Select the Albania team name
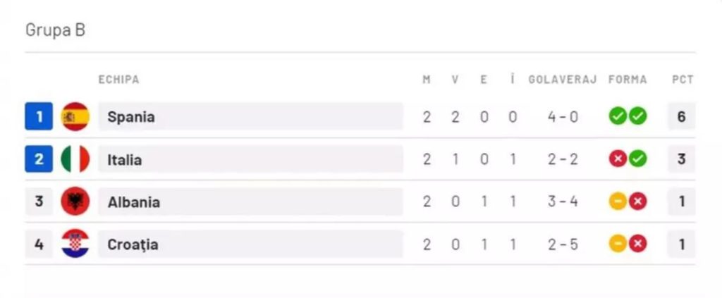 (x=133, y=202)
